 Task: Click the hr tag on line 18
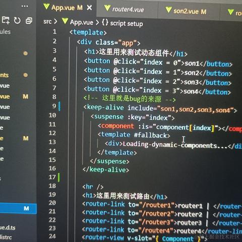pos(93,187)
